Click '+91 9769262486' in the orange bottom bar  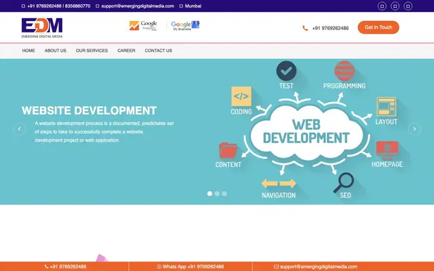pos(68,266)
